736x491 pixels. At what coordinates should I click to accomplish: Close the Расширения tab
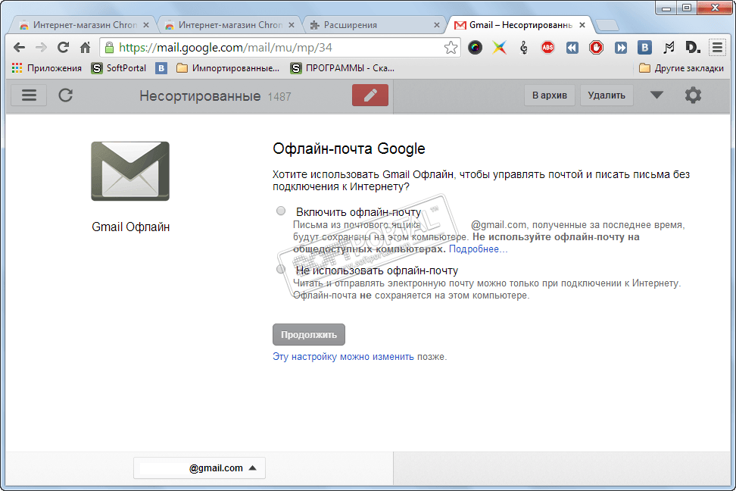click(x=437, y=25)
